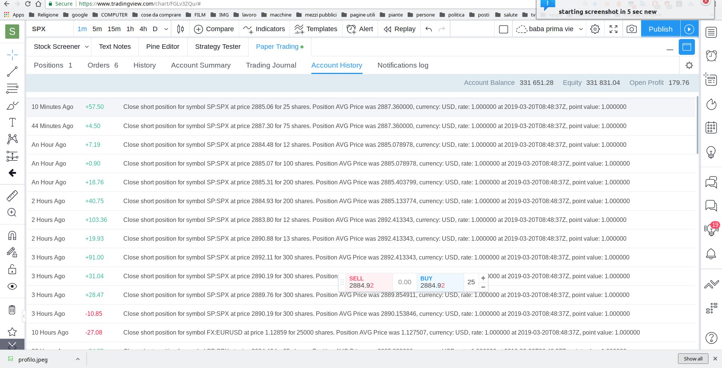The width and height of the screenshot is (722, 368).
Task: Click the redo arrow
Action: 442,29
